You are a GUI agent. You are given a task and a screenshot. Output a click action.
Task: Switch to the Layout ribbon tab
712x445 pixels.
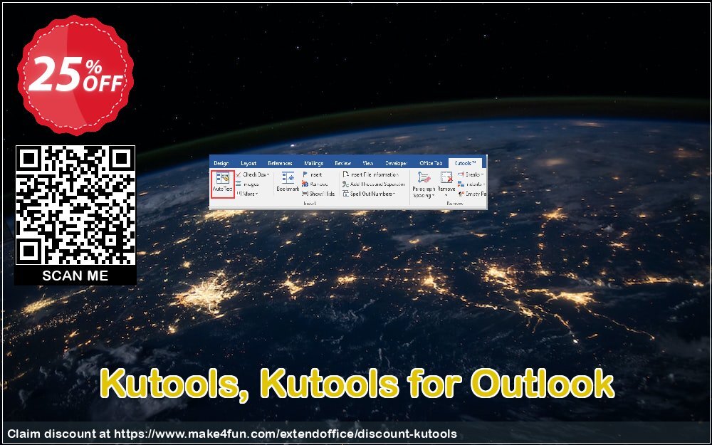pos(248,163)
